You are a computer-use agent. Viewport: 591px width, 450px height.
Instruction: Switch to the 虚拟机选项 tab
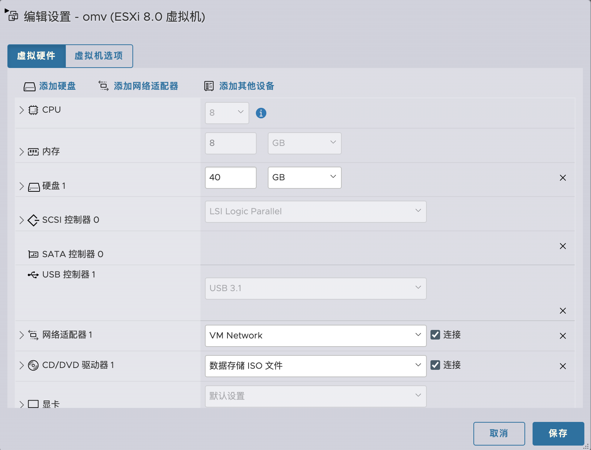tap(99, 56)
